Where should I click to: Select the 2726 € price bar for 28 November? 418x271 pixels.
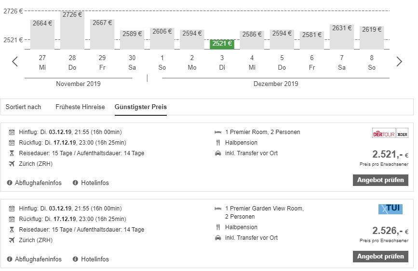tap(72, 30)
